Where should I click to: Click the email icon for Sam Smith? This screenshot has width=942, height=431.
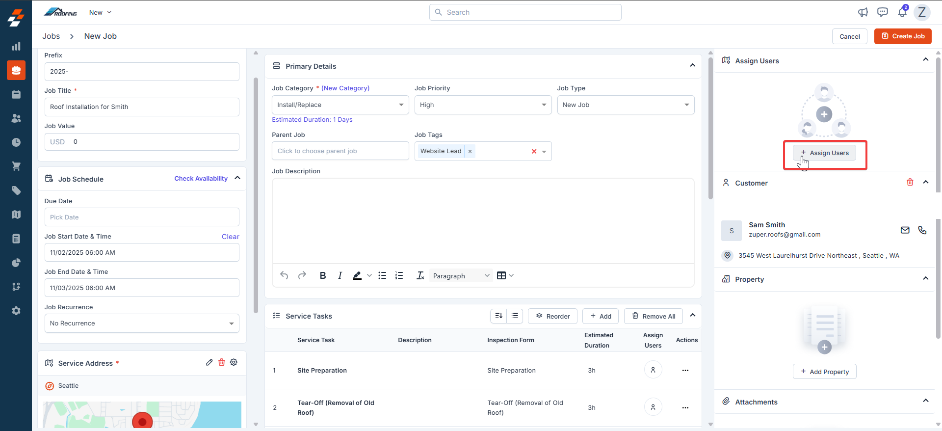tap(905, 230)
